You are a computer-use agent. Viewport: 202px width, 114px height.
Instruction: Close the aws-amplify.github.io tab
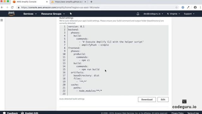(x=85, y=2)
